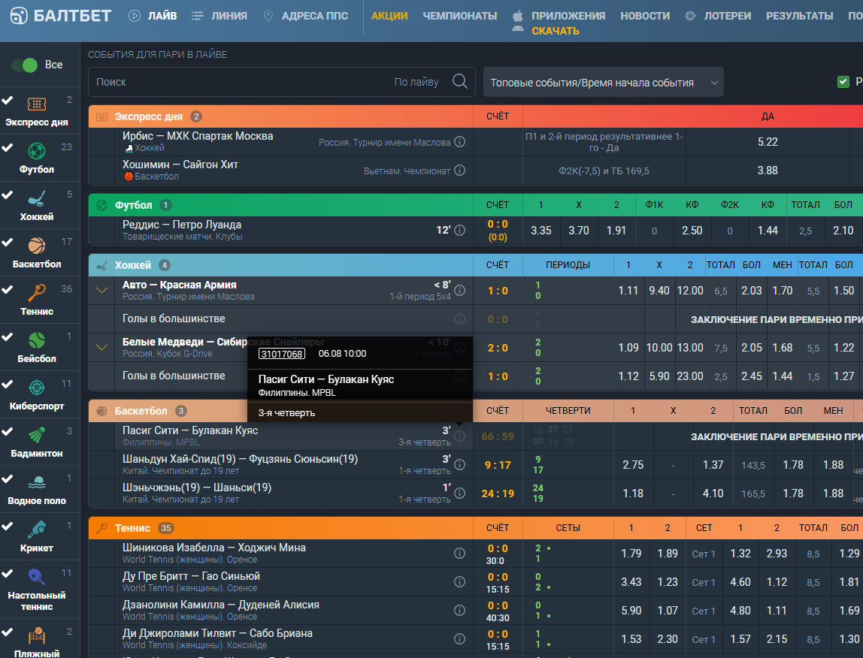863x658 pixels.
Task: Select the Badminton shuttlecock icon
Action: (37, 435)
